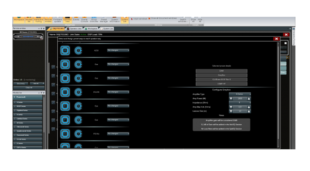Open the Add All dropdown button
The width and height of the screenshot is (310, 171).
point(37,83)
